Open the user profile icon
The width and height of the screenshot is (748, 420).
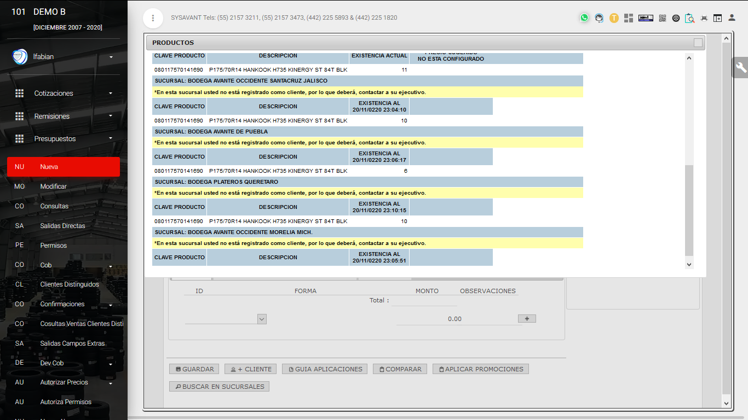click(732, 17)
